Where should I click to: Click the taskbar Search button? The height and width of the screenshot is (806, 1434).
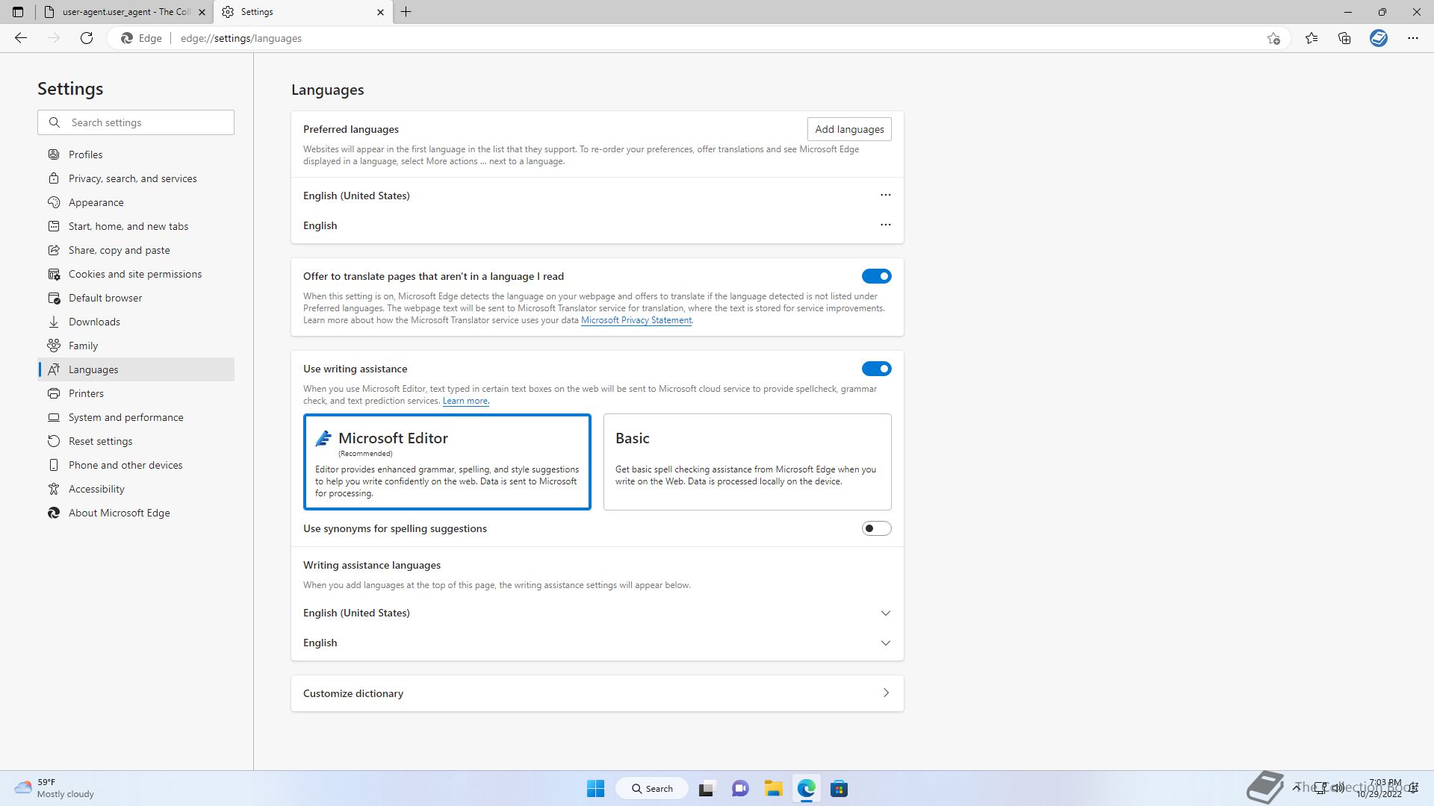pos(652,788)
